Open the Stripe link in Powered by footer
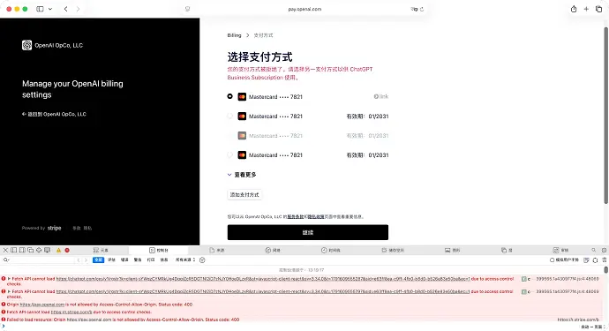The image size is (609, 331). point(55,228)
